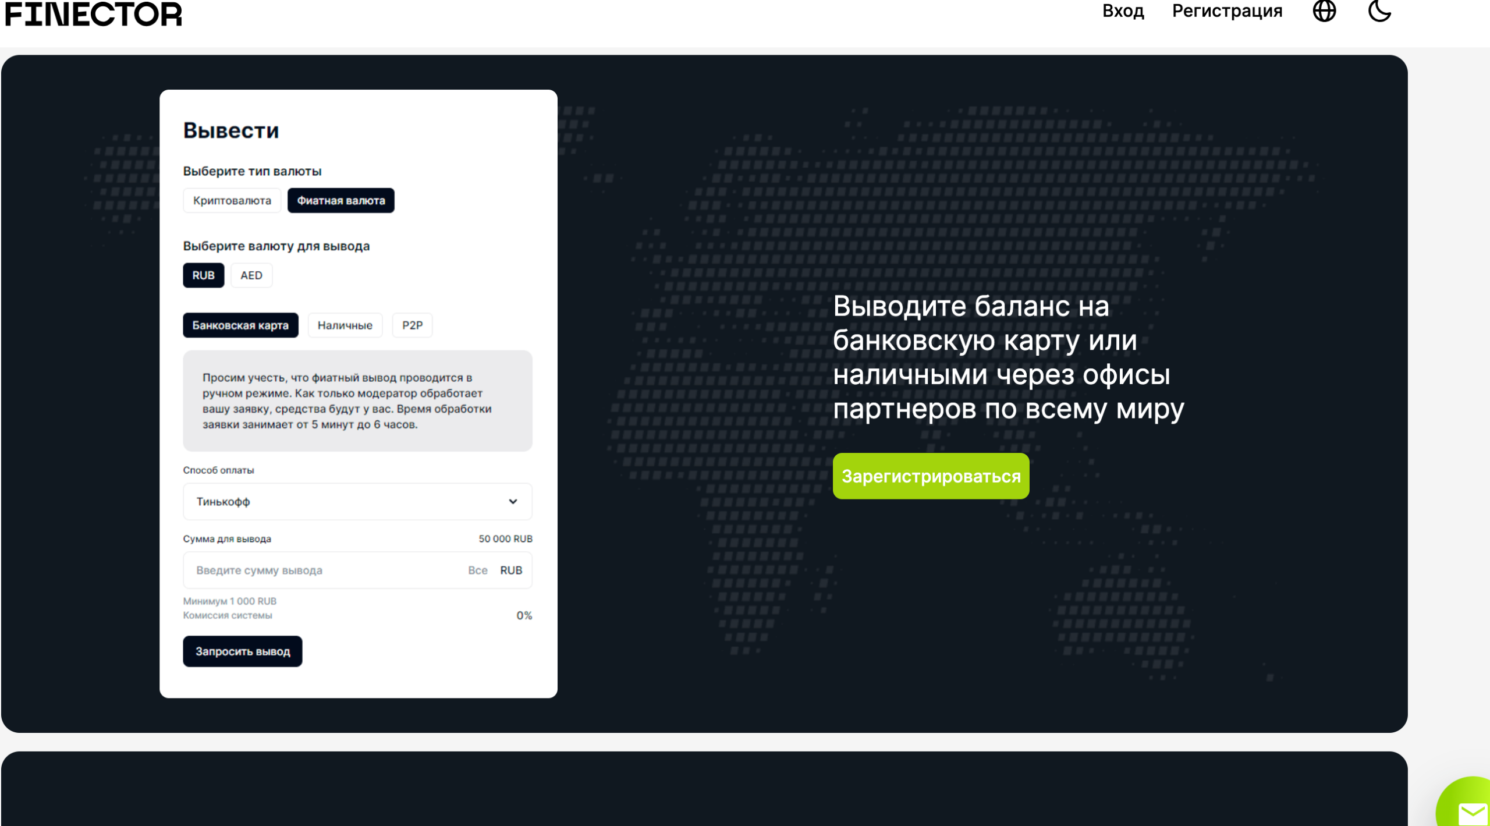Choose AED withdrawal currency

click(x=251, y=275)
